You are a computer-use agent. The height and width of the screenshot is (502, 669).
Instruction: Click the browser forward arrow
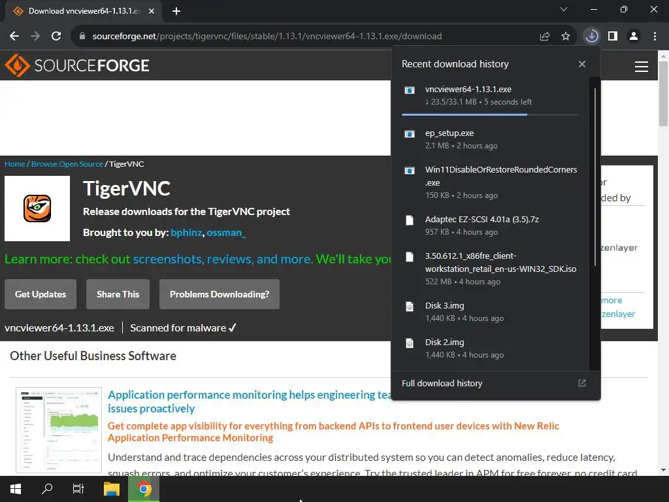35,37
